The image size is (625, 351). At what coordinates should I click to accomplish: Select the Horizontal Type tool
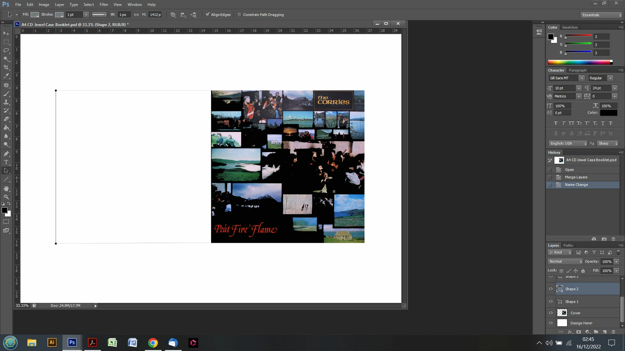coord(6,162)
